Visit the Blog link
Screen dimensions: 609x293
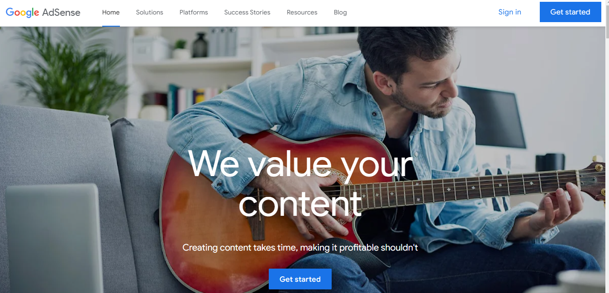340,13
